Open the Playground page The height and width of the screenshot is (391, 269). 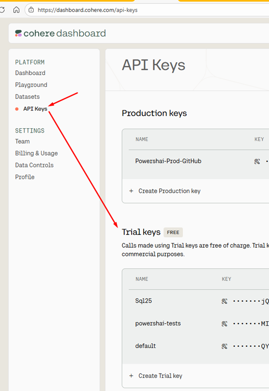[31, 85]
